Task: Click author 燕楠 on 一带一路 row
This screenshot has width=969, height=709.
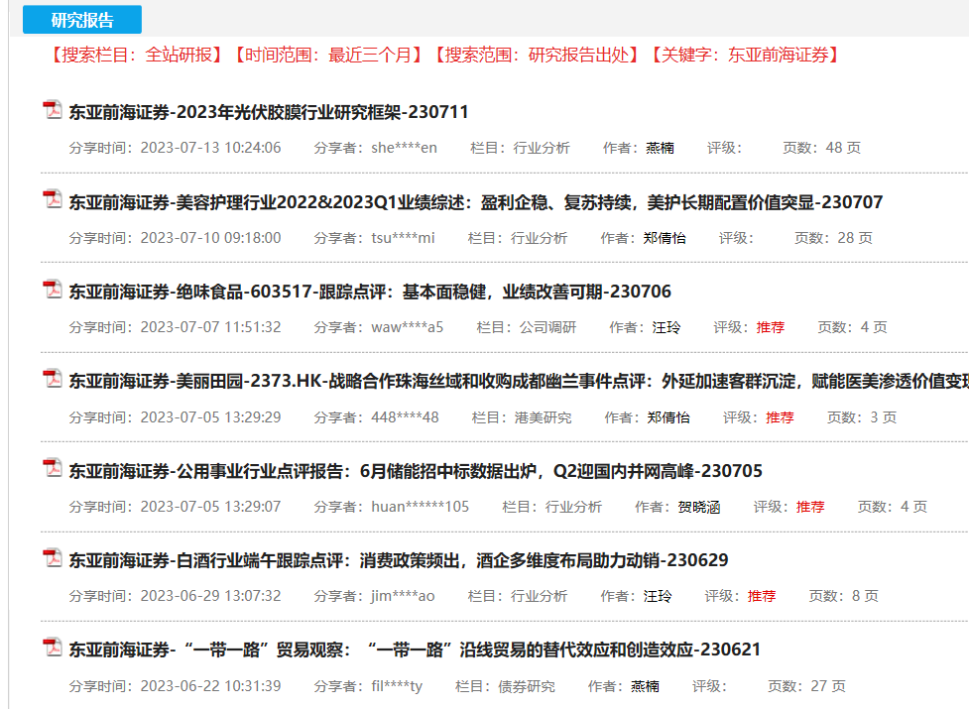Action: click(x=645, y=687)
